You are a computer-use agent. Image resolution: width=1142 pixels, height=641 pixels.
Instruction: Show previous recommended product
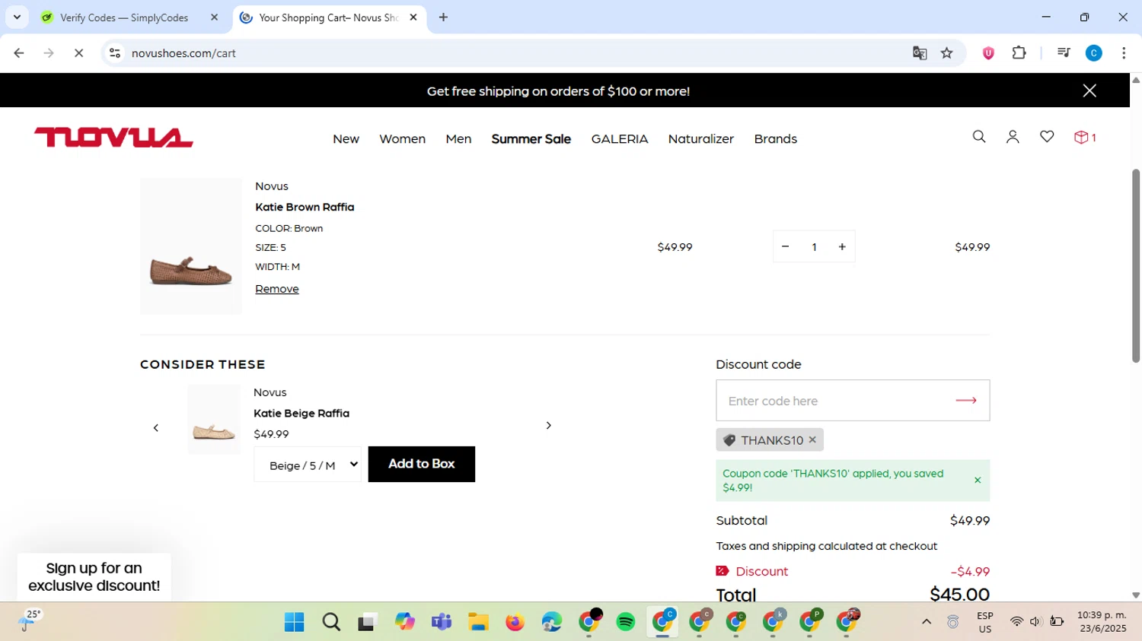(x=156, y=428)
